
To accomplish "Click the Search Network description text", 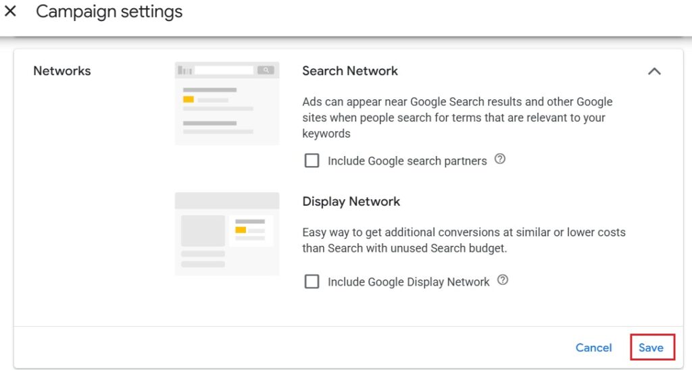I will tap(457, 117).
